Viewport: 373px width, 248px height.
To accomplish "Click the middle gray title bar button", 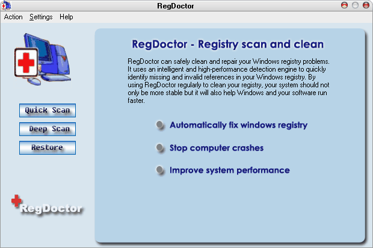I will [x=355, y=5].
